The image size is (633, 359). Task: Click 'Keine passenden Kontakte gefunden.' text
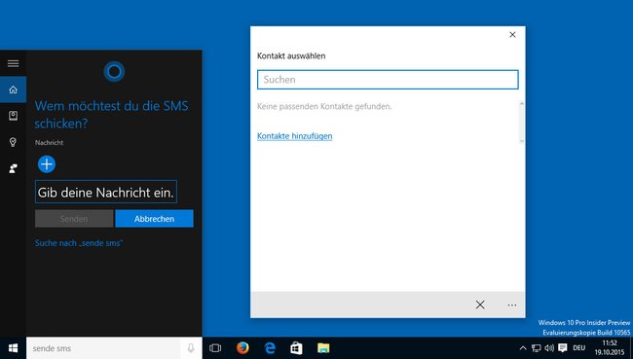pos(324,106)
